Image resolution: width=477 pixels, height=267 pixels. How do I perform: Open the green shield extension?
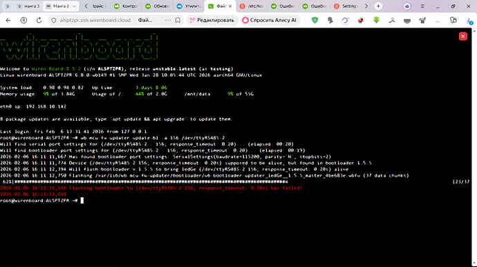tap(315, 20)
